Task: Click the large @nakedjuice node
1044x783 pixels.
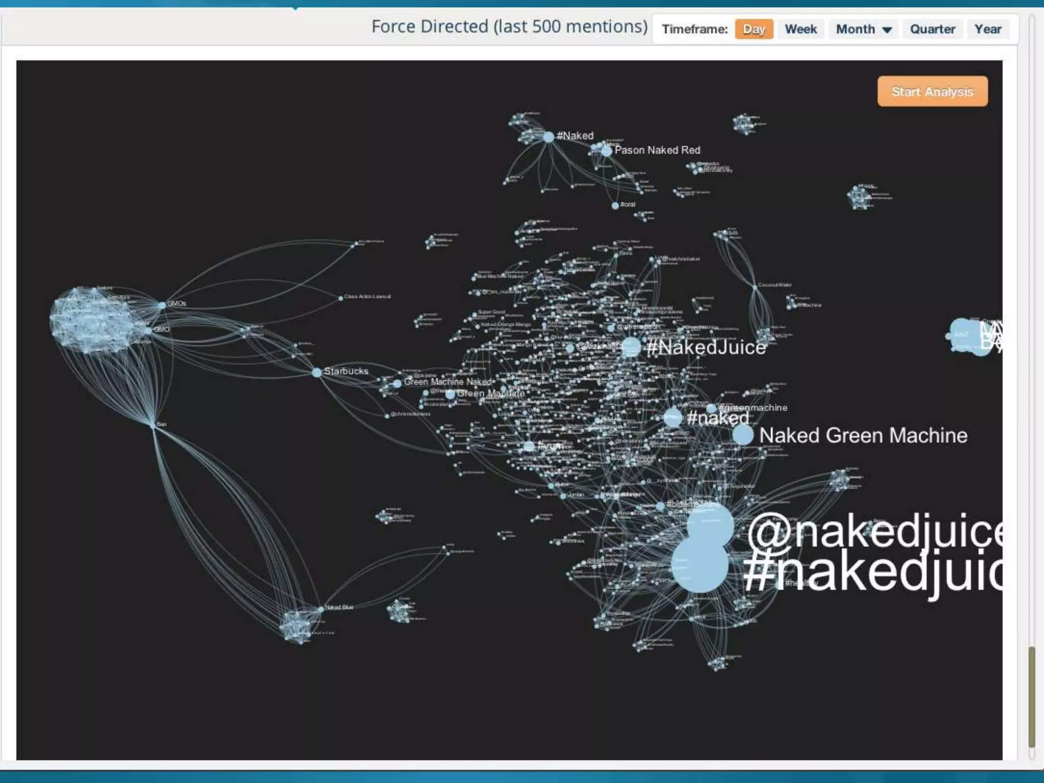Action: pyautogui.click(x=710, y=525)
